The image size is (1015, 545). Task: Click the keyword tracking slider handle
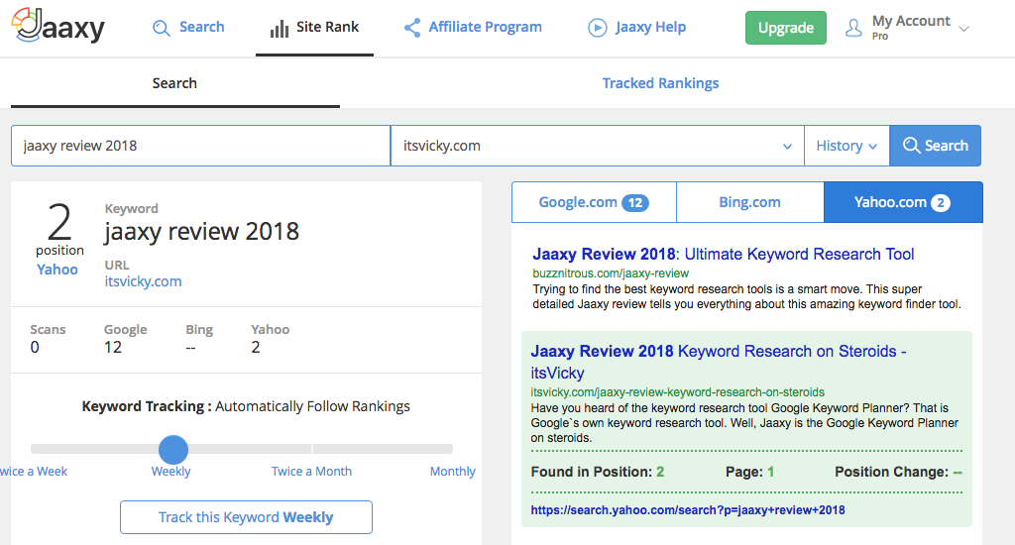[173, 449]
